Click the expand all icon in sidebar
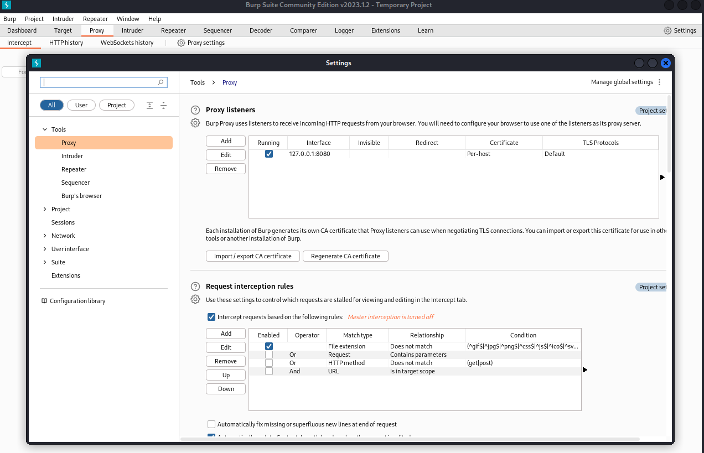The width and height of the screenshot is (704, 453). [149, 105]
